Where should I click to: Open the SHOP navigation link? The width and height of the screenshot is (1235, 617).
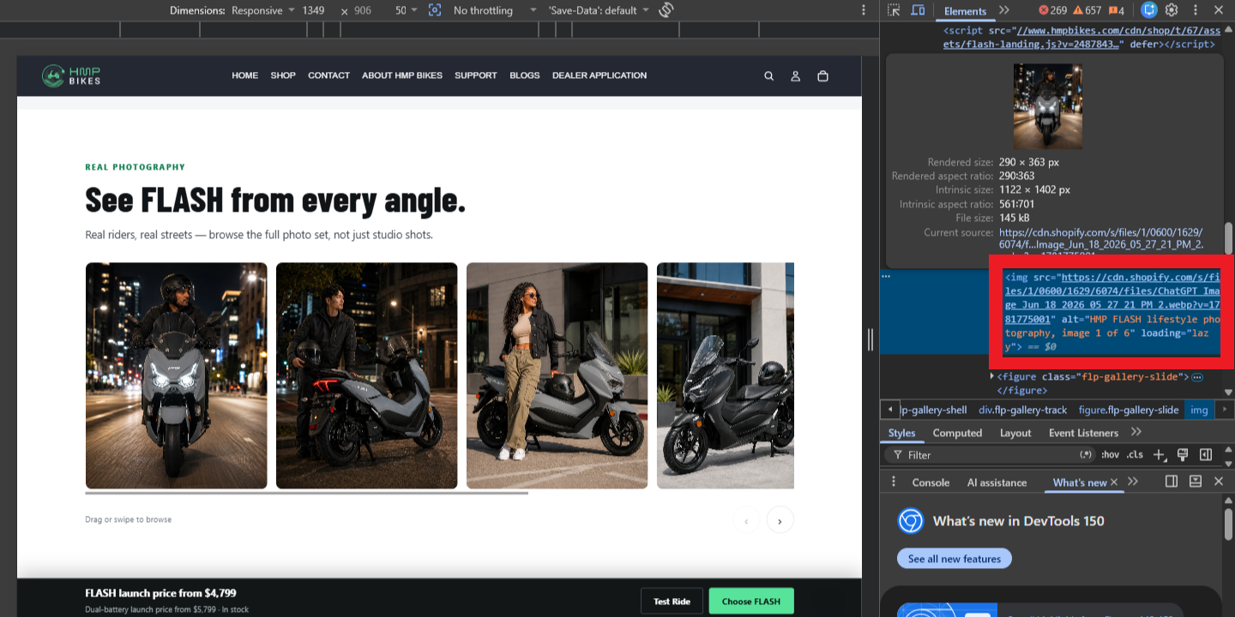pos(283,75)
